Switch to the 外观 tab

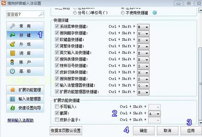(25, 44)
